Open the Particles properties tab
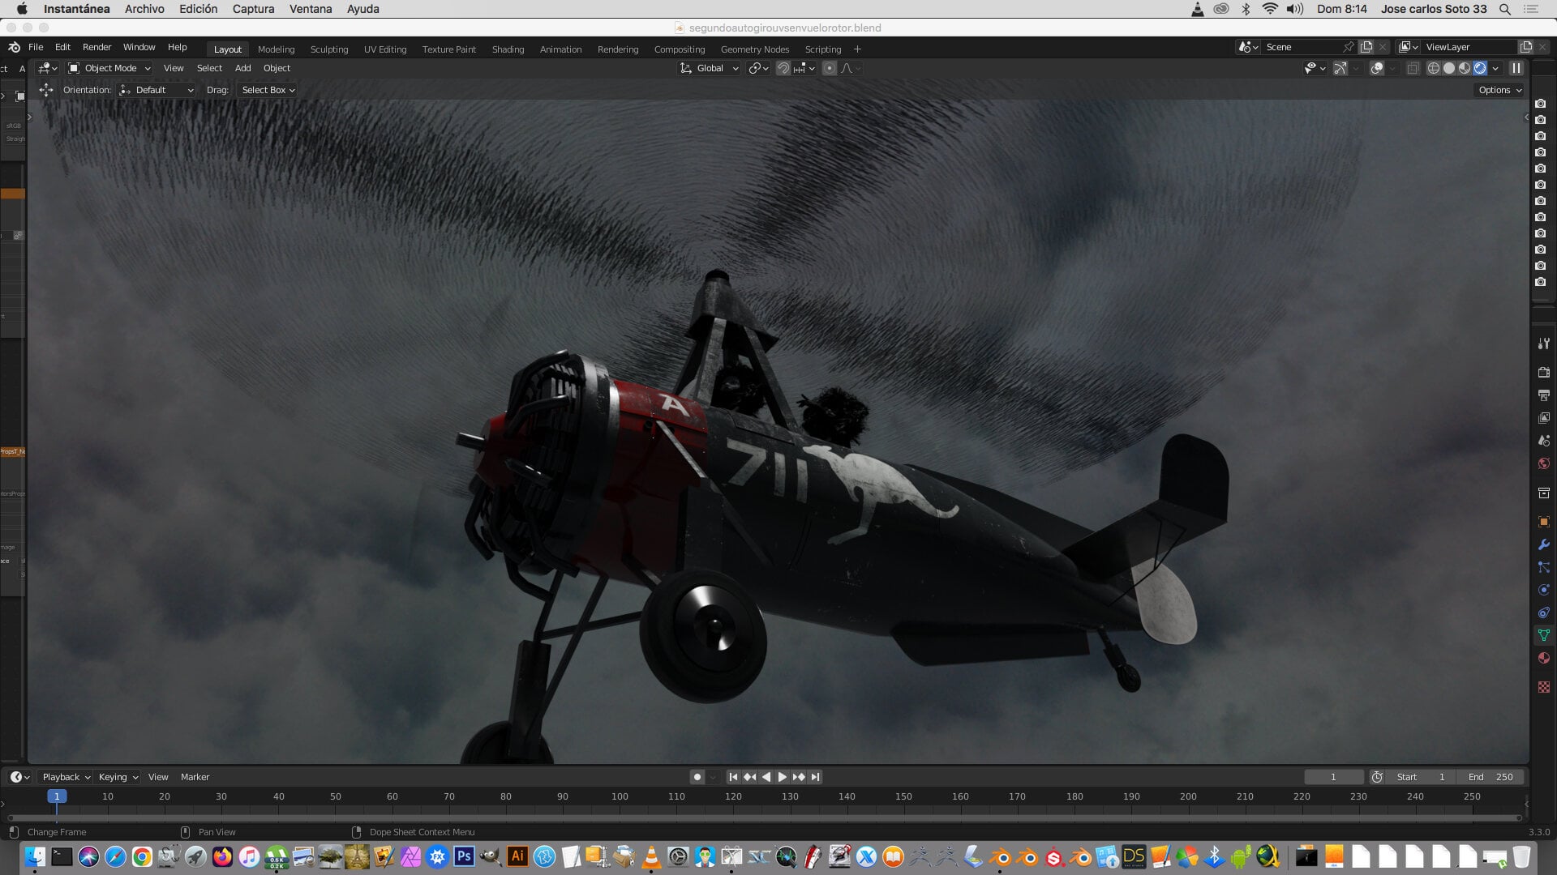This screenshot has height=875, width=1557. (1543, 567)
